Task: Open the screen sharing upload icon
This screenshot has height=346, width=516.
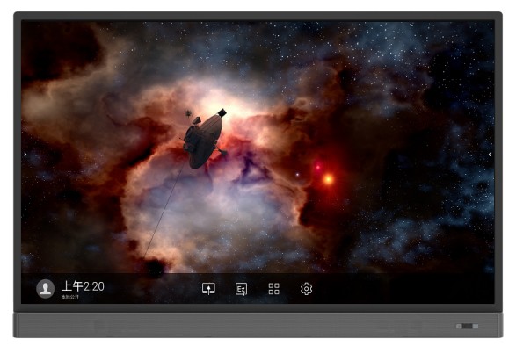Action: click(208, 289)
